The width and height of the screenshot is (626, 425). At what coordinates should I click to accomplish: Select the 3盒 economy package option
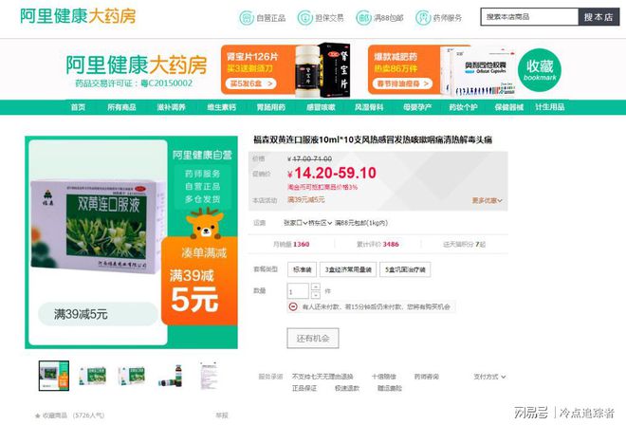pyautogui.click(x=348, y=269)
